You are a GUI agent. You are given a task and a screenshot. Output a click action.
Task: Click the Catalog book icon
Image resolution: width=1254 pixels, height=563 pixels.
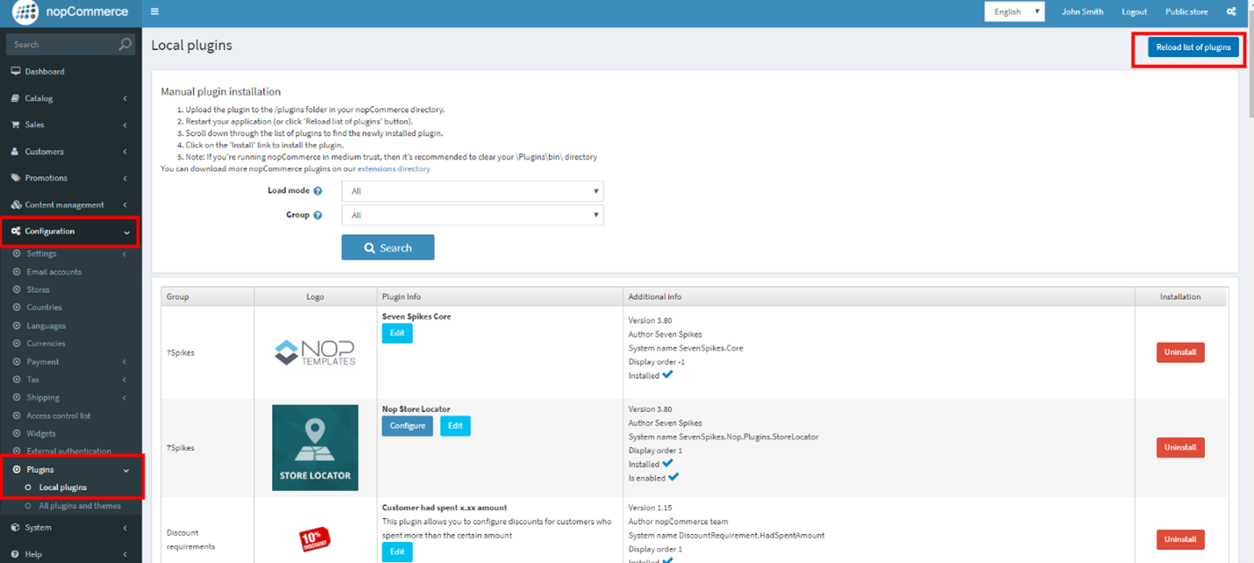[x=15, y=98]
